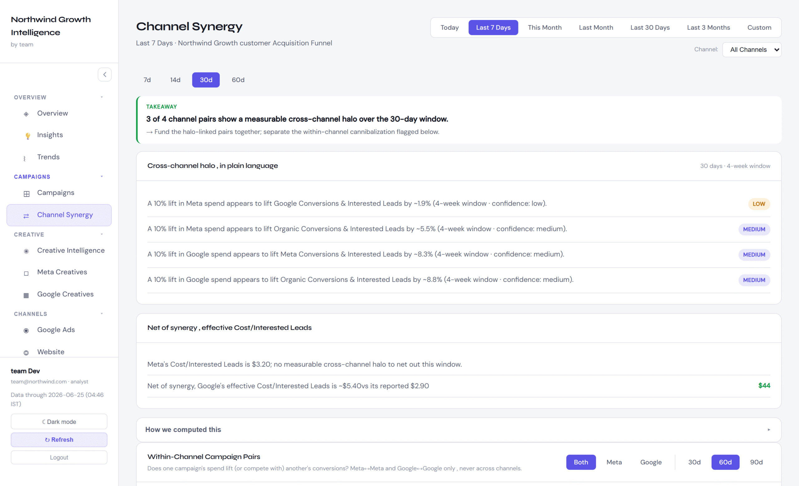The height and width of the screenshot is (486, 799).
Task: Navigate to Google Creatives
Action: 66,294
